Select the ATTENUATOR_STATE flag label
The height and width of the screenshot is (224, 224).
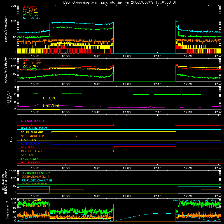(34, 121)
